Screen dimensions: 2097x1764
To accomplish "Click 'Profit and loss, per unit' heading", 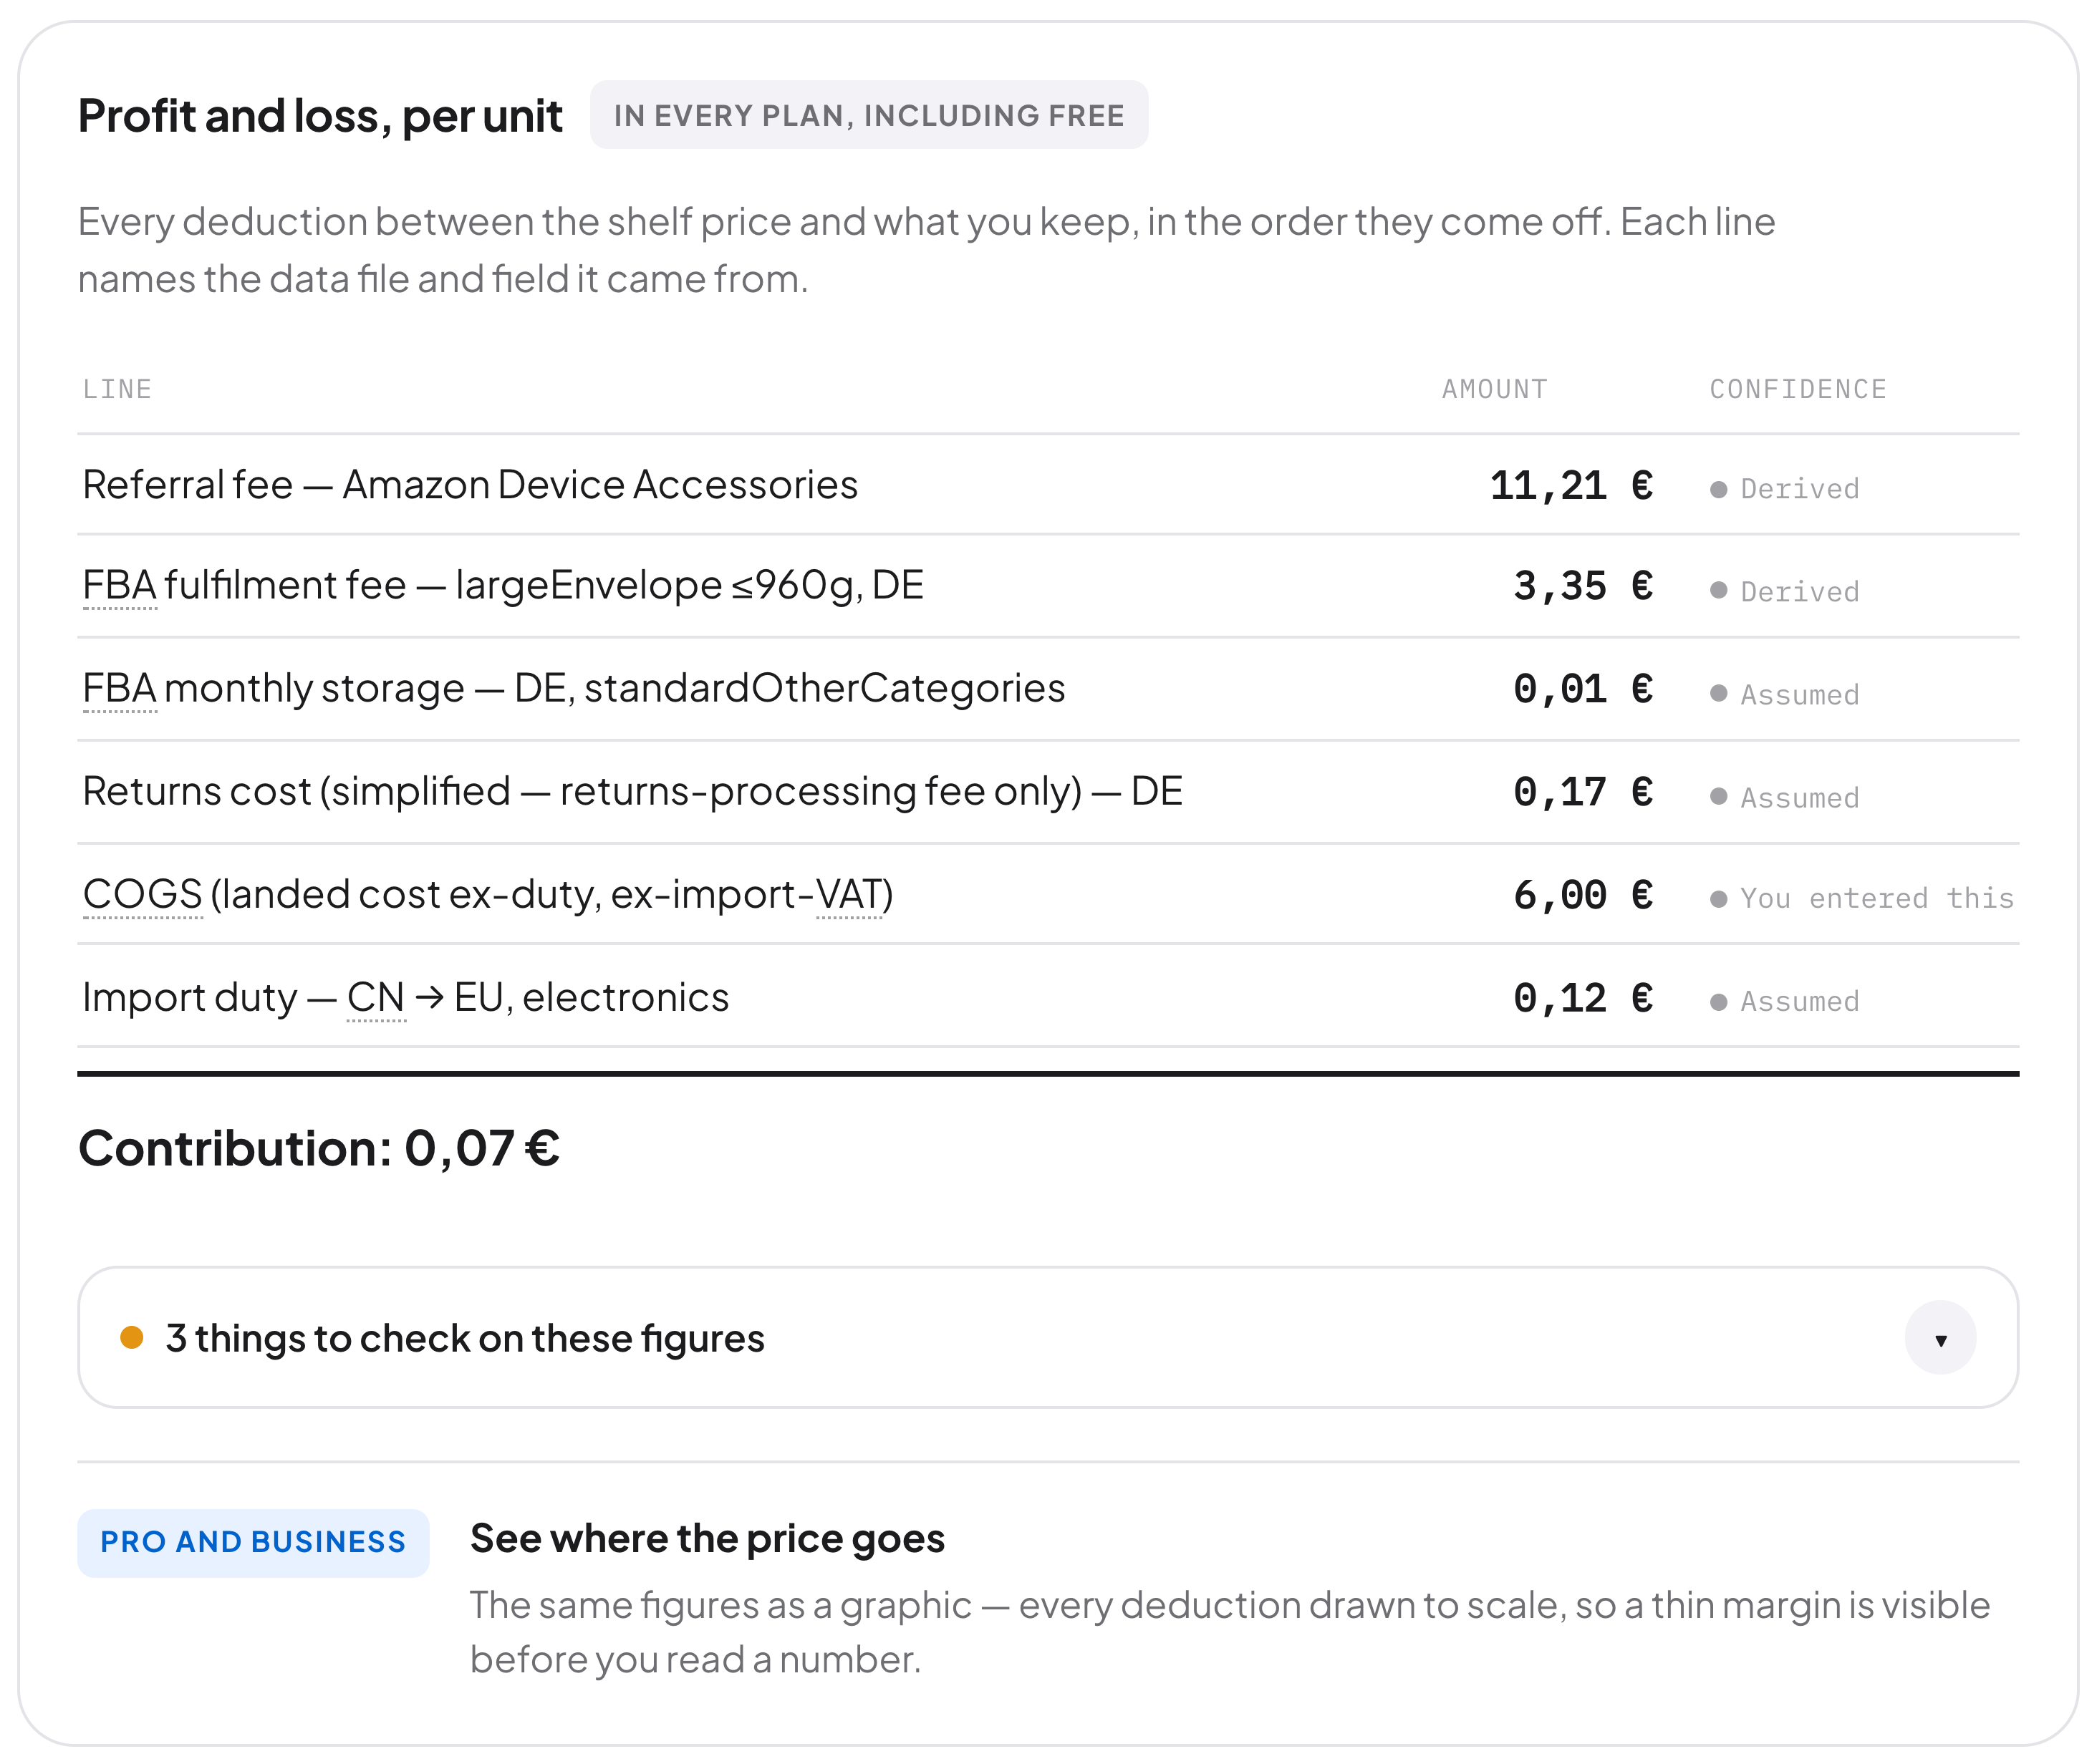I will (x=320, y=116).
